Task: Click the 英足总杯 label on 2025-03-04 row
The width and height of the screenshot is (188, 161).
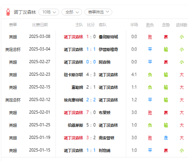Action: pos(13,49)
